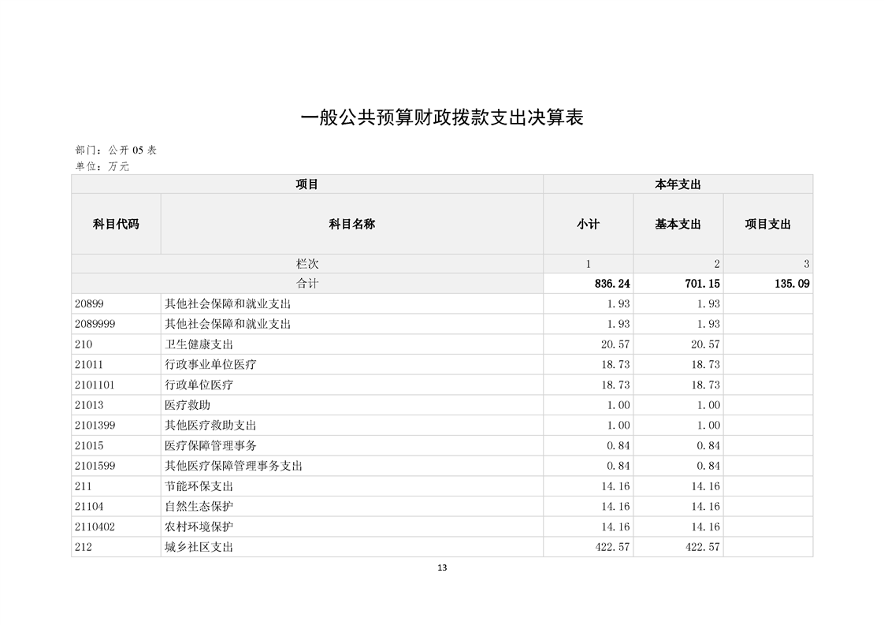The height and width of the screenshot is (625, 884).
Task: Click the 科目代码 column header
Action: (x=116, y=224)
